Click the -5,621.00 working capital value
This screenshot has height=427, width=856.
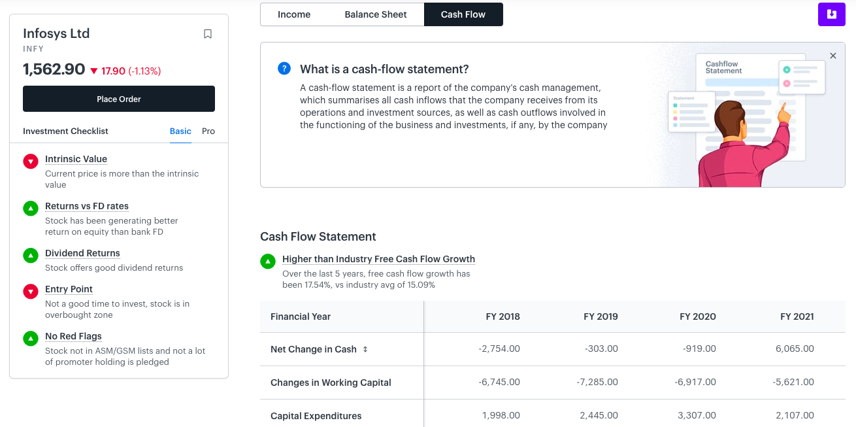point(793,382)
